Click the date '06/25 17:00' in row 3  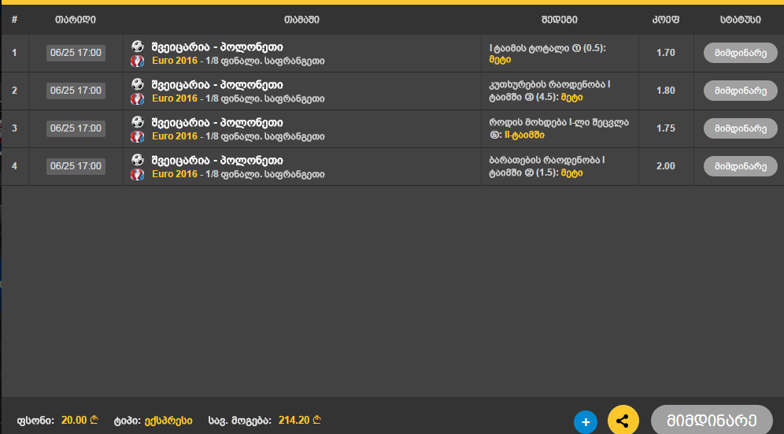click(76, 128)
